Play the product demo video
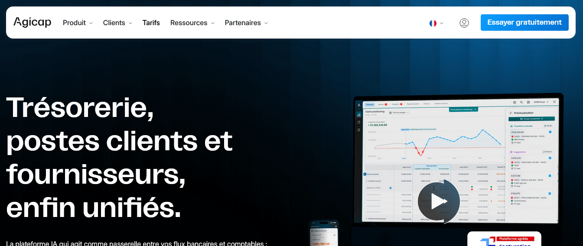 [439, 201]
